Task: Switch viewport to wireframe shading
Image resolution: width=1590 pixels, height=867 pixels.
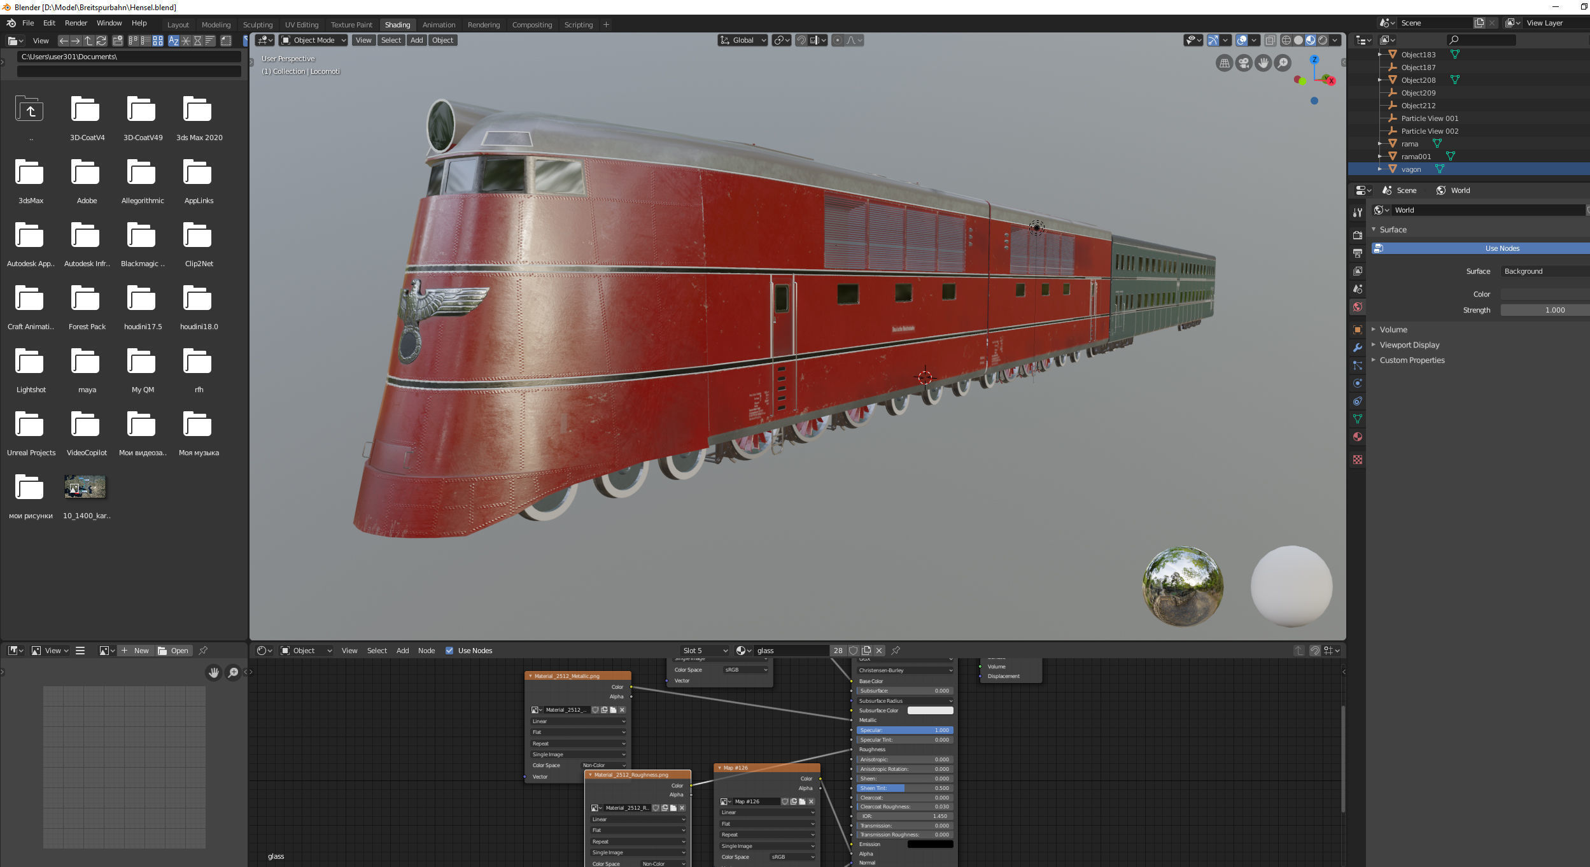Action: (1286, 40)
